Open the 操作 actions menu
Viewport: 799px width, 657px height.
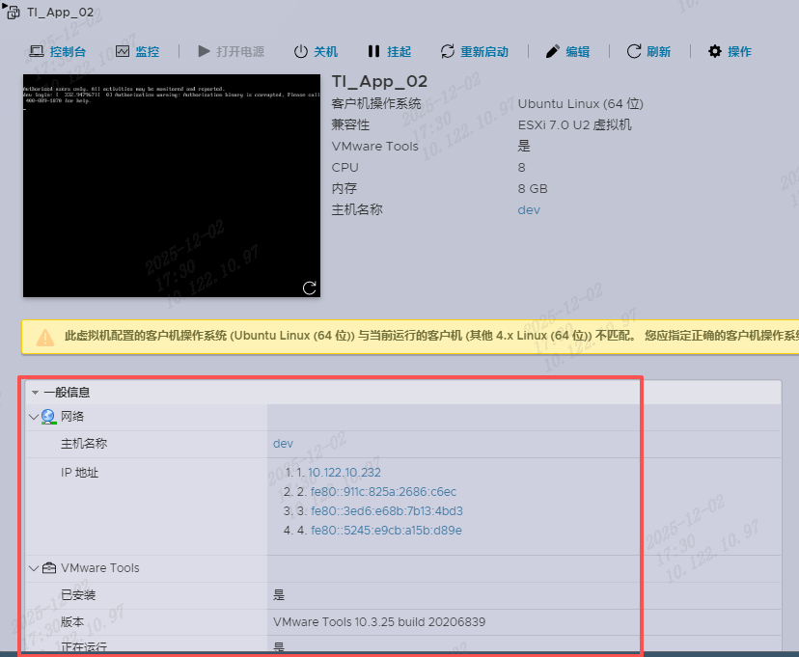(x=730, y=51)
